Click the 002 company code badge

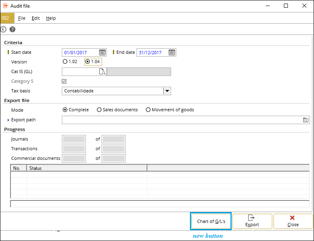(7, 18)
